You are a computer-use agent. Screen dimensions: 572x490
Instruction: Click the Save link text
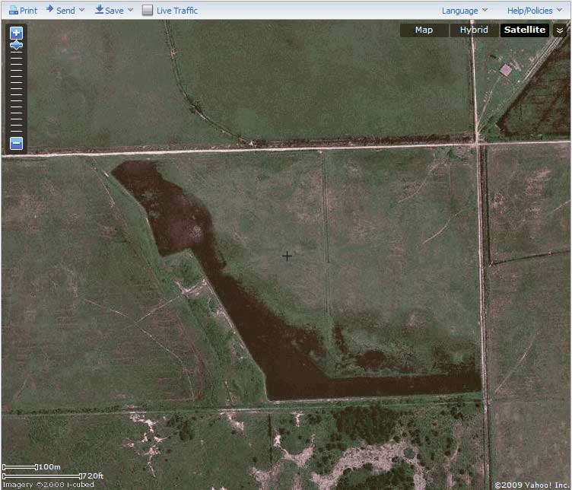click(114, 11)
